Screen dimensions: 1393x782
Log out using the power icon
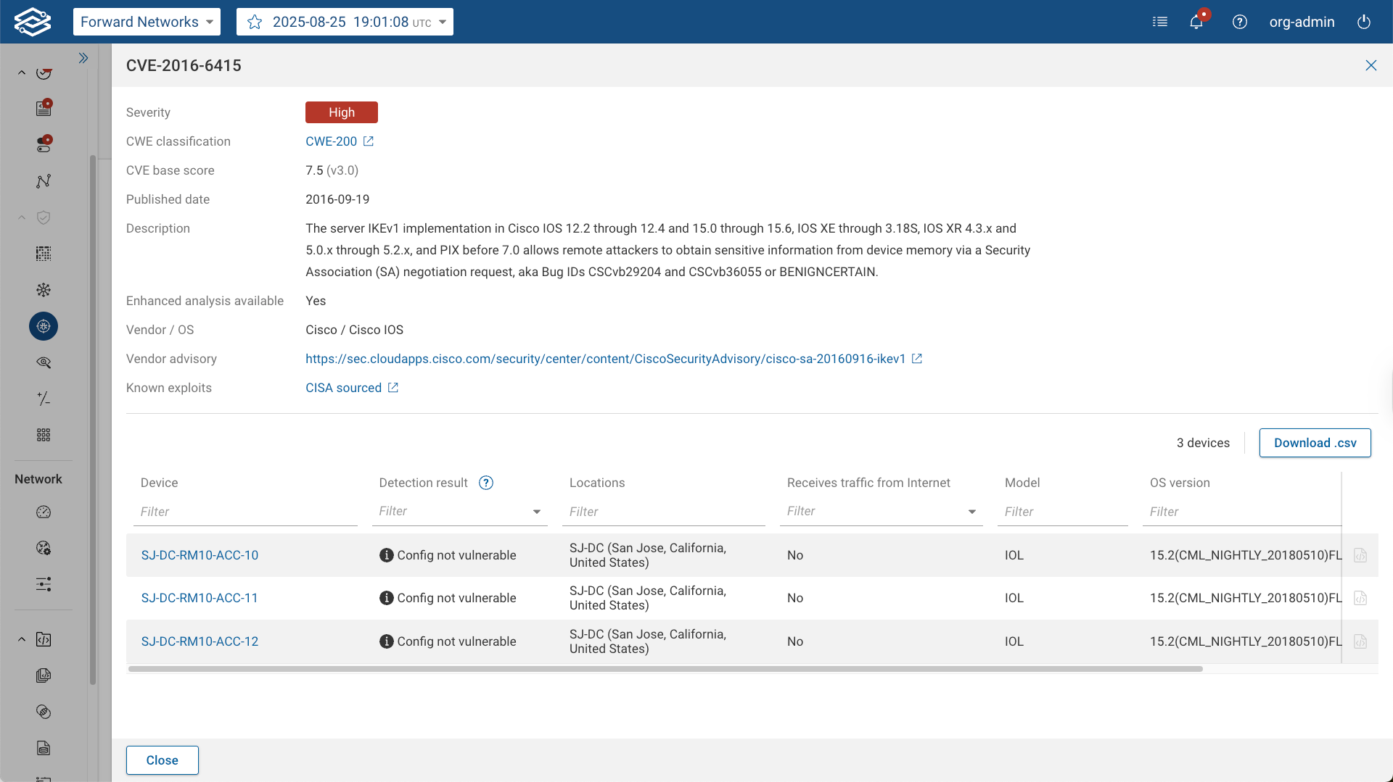pos(1364,22)
